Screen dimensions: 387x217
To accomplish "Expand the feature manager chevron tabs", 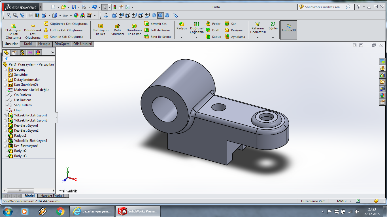I will tap(53, 53).
